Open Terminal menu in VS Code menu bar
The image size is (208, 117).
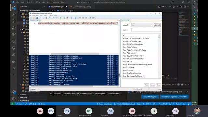56,2
